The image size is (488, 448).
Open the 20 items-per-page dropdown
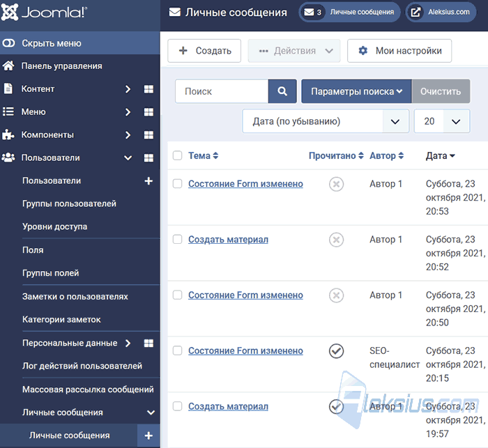441,121
